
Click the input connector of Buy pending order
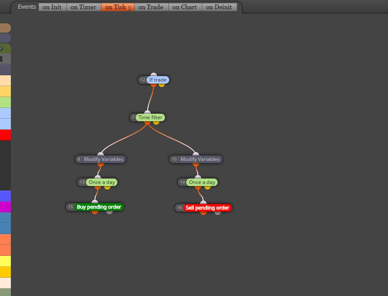pyautogui.click(x=95, y=202)
